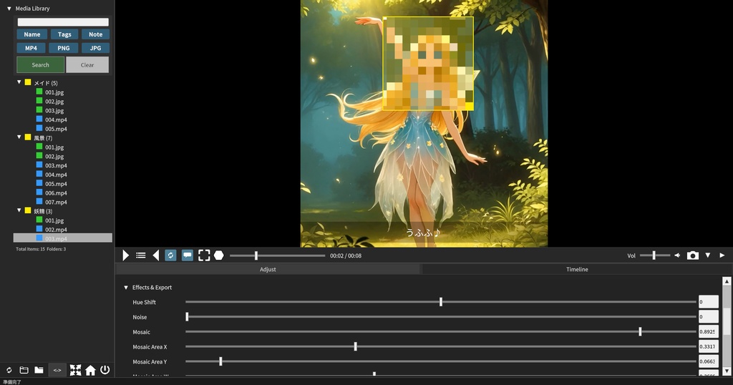Toggle the PNG file type filter
Viewport: 733px width, 385px height.
(64, 48)
